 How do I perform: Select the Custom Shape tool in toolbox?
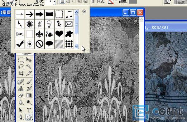29,117
